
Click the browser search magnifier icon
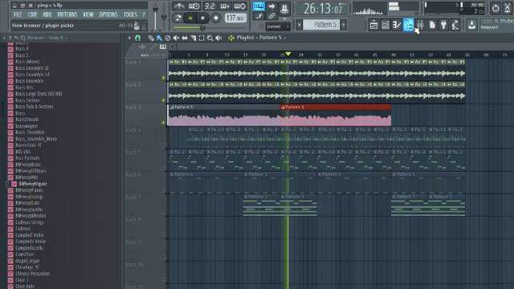23,38
